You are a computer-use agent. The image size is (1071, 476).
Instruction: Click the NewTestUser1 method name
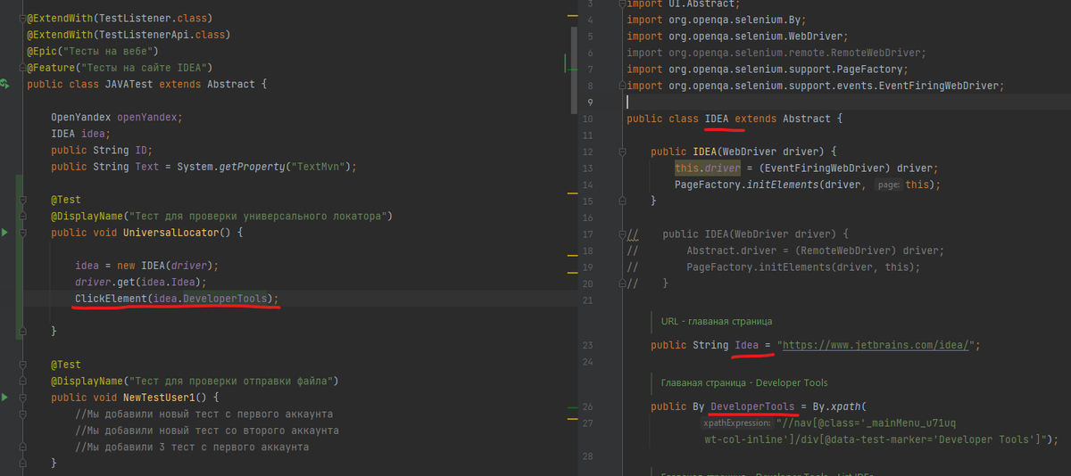159,397
